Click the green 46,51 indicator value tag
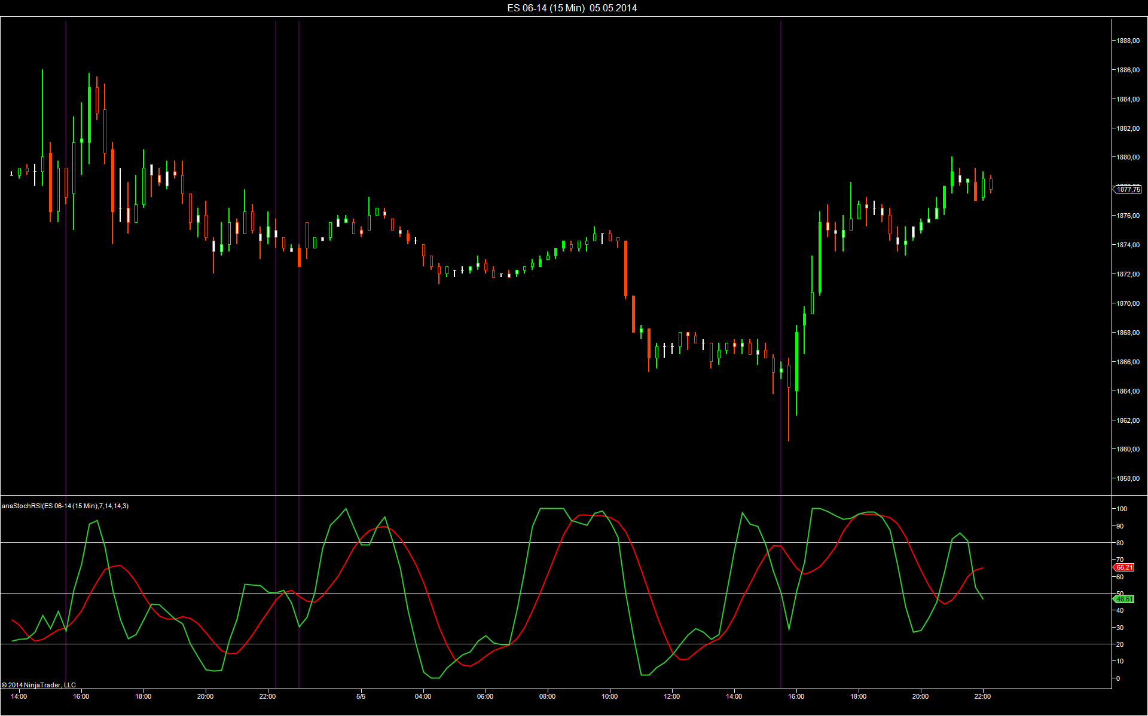 point(1123,599)
